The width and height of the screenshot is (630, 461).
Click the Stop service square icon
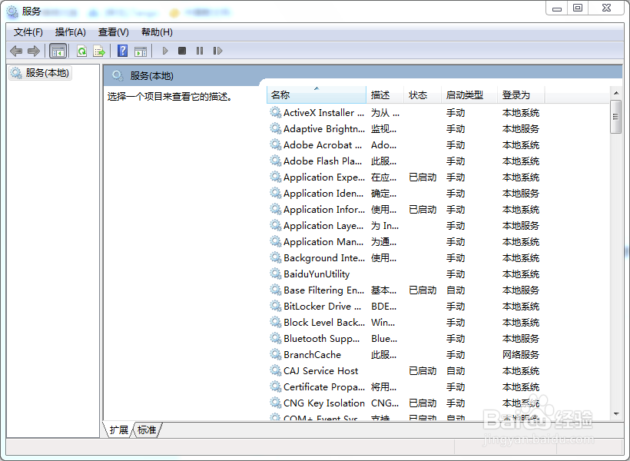tap(182, 51)
